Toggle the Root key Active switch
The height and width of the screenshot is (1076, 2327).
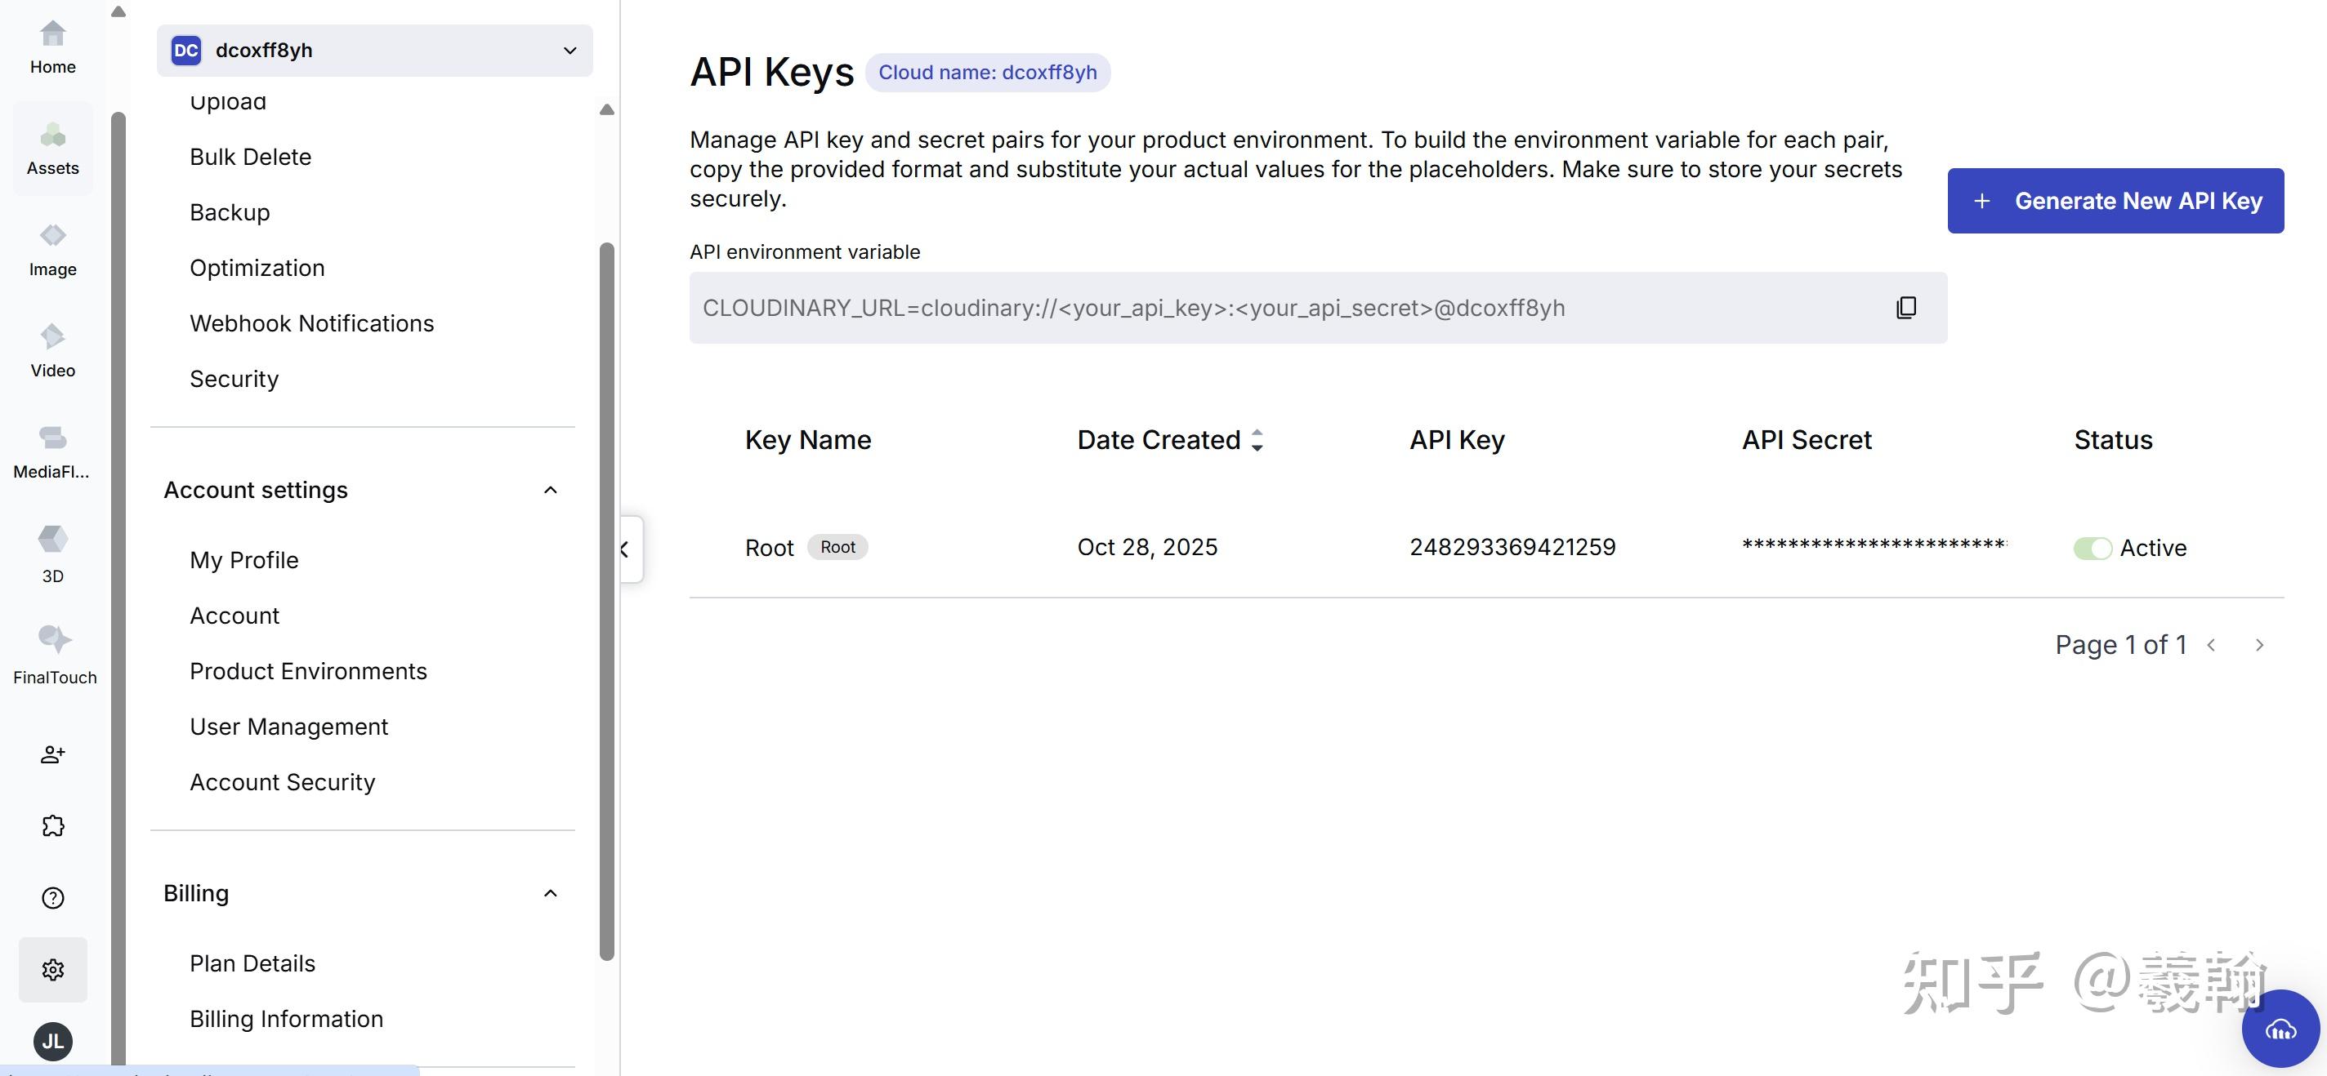click(2093, 548)
